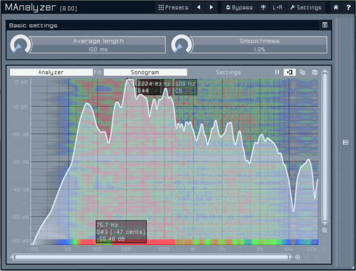
Task: Click the channel mode icon beside Bypass
Action: point(263,8)
